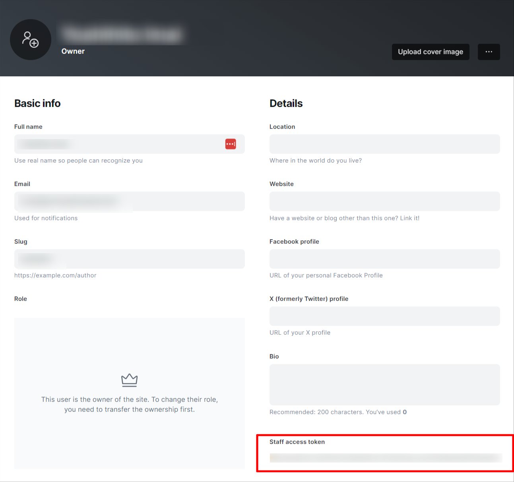The width and height of the screenshot is (514, 482).
Task: Focus the Slug input field
Action: point(130,259)
